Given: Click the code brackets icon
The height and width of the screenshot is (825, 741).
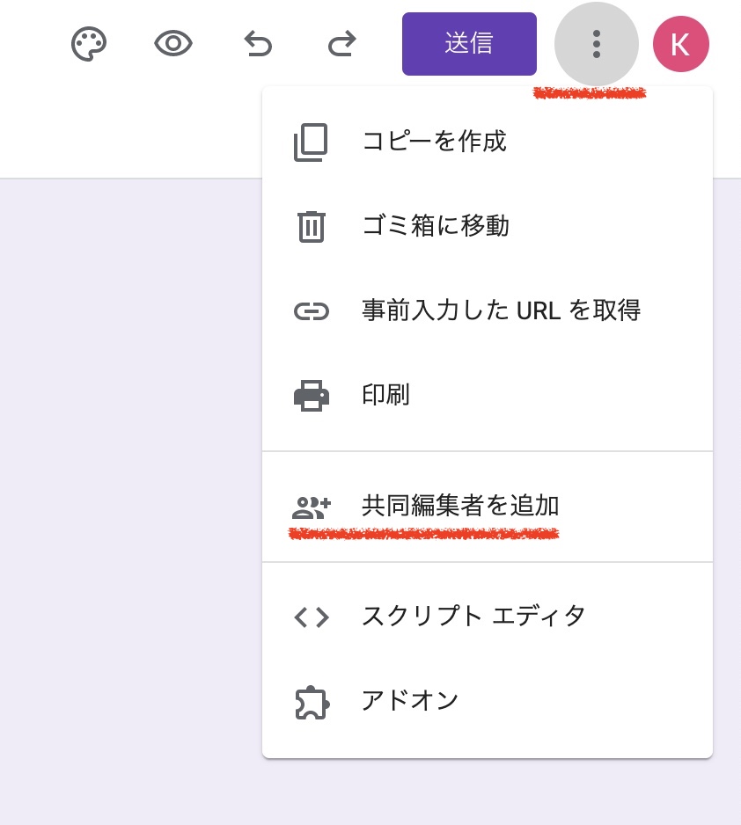Looking at the screenshot, I should (x=311, y=617).
